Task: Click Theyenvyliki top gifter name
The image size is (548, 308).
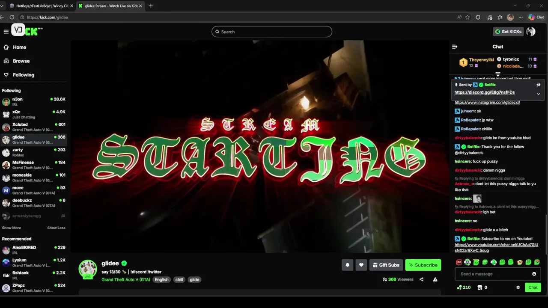Action: point(481,60)
